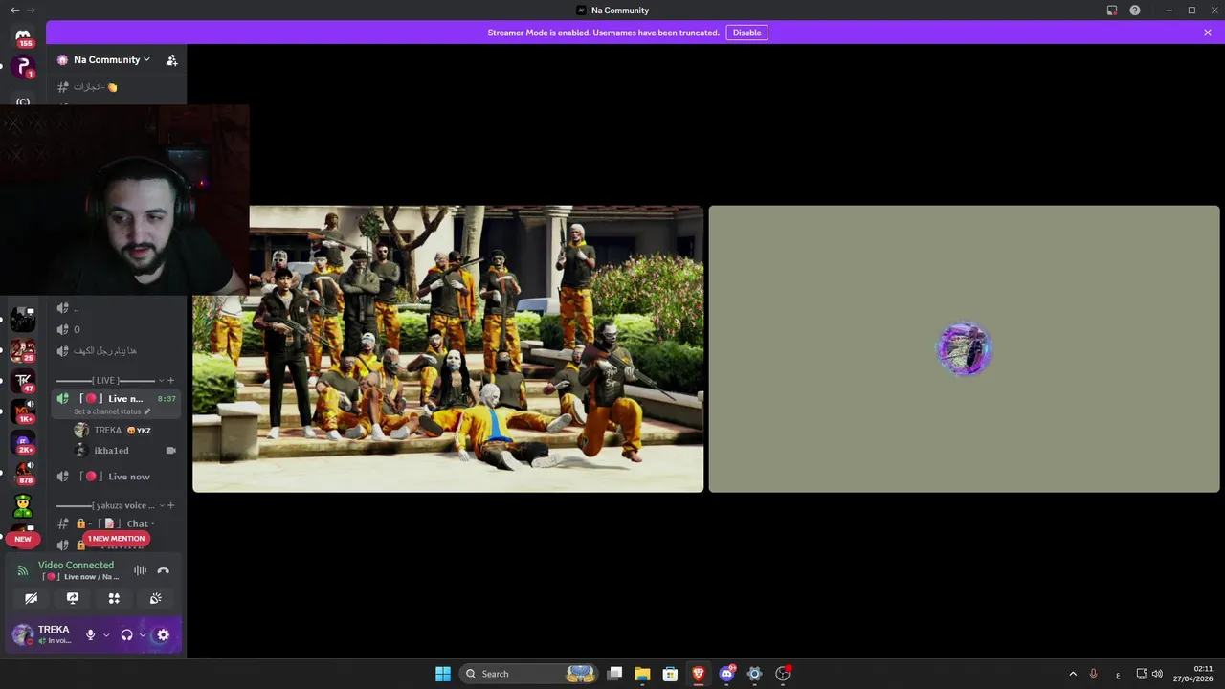The height and width of the screenshot is (689, 1225).
Task: Start an activity with the activities button
Action: [x=114, y=598]
